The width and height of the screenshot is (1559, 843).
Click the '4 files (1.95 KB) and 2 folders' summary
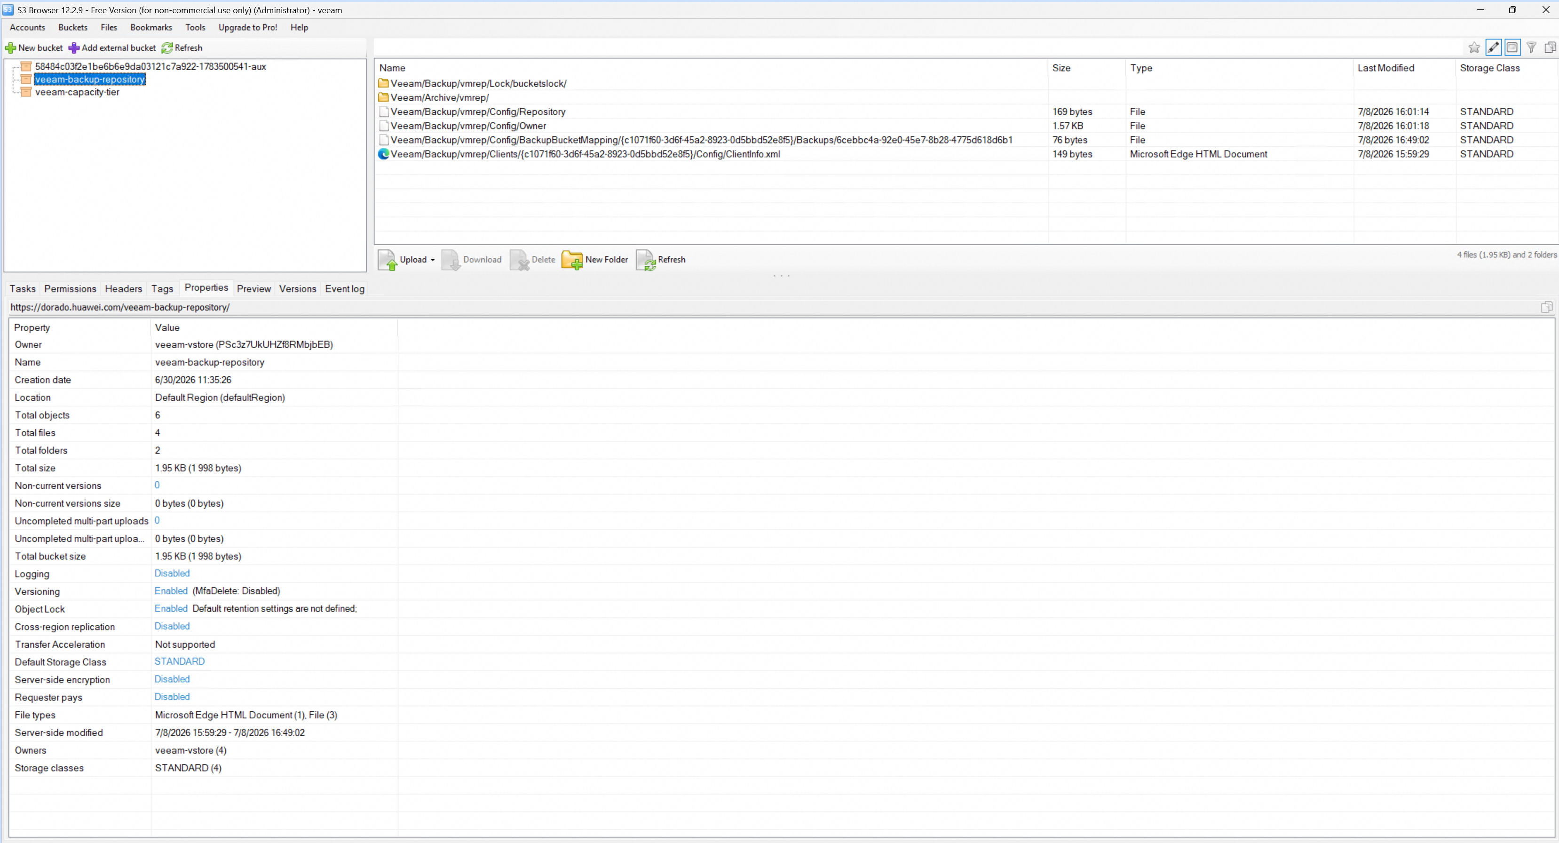coord(1506,255)
